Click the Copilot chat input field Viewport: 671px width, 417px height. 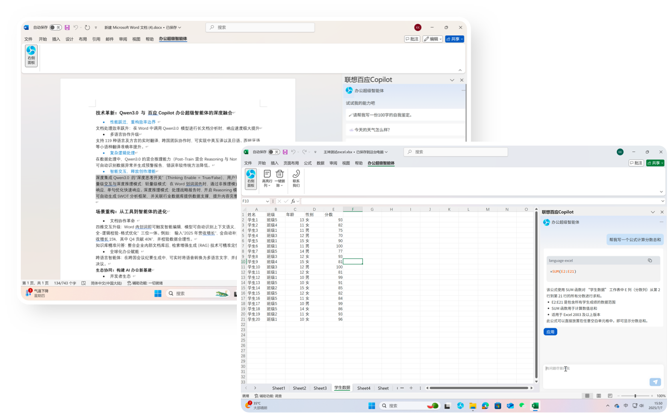pos(604,376)
